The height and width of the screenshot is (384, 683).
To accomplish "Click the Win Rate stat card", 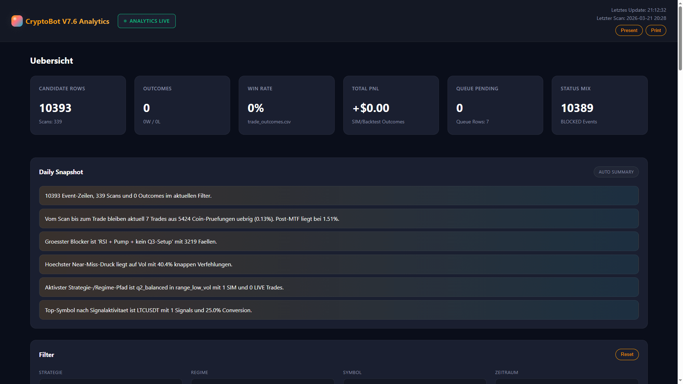I will coord(286,105).
